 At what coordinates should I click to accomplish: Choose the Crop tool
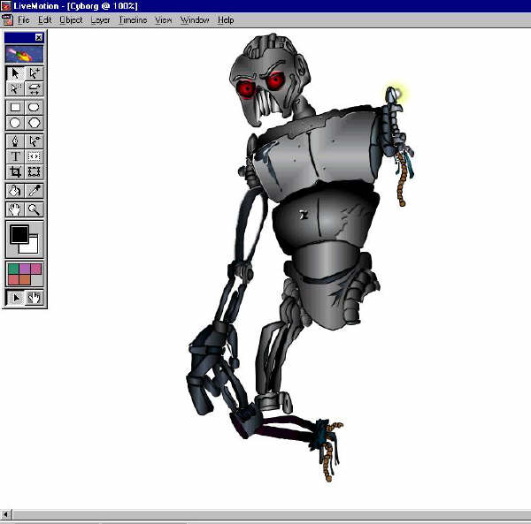16,171
